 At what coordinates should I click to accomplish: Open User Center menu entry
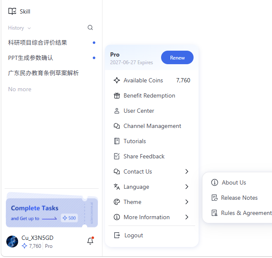click(152, 111)
